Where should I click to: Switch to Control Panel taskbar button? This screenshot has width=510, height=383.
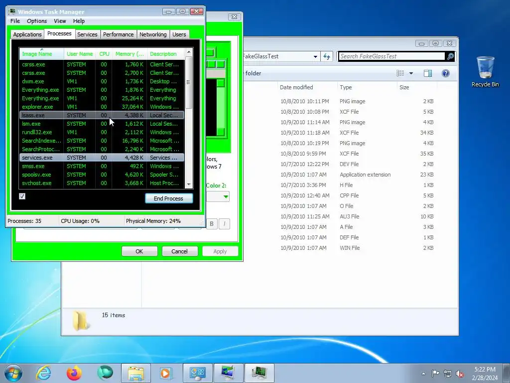click(197, 373)
